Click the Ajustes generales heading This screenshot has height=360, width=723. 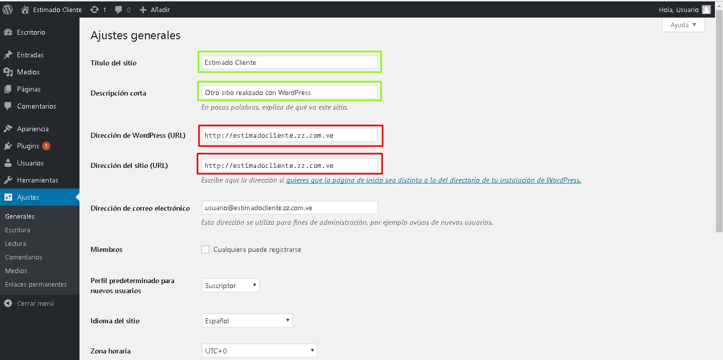click(135, 36)
